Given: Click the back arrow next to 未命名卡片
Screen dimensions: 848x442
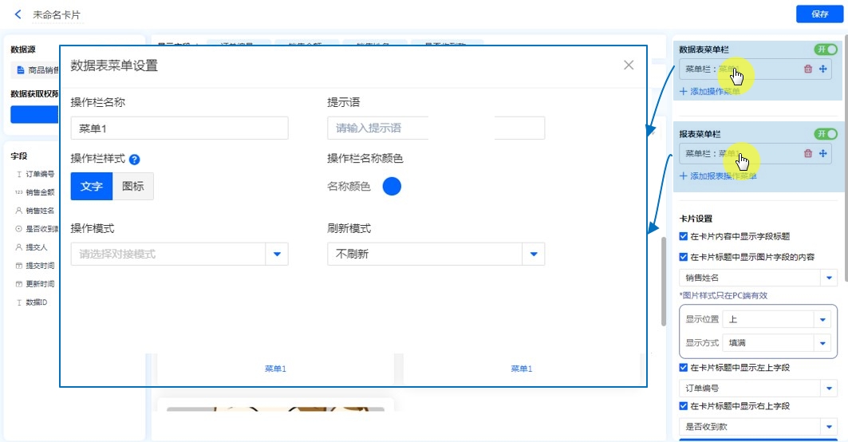Looking at the screenshot, I should 18,14.
